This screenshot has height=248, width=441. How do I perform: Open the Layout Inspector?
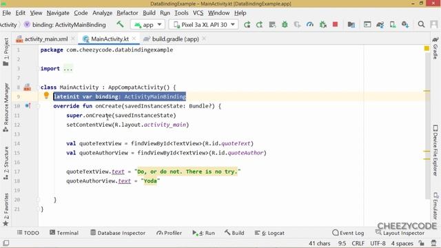(400, 233)
